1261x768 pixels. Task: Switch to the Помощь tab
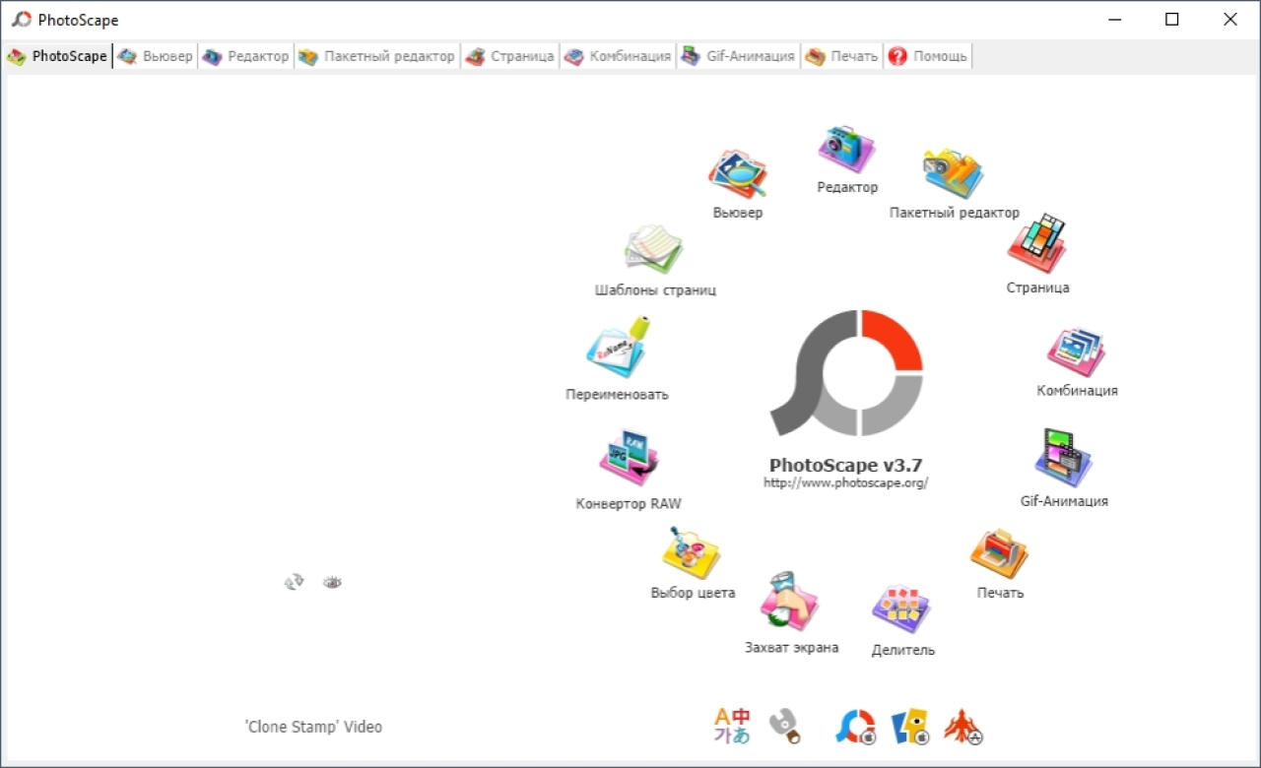point(927,56)
